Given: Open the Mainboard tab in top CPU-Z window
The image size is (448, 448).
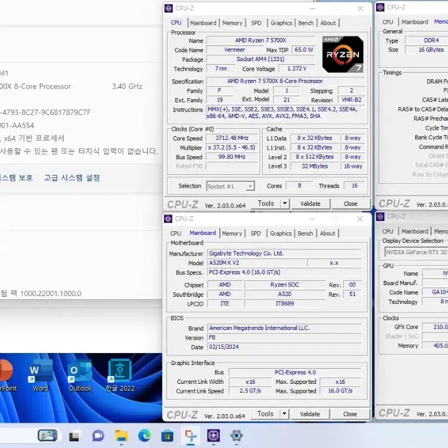Looking at the screenshot, I should 203,23.
